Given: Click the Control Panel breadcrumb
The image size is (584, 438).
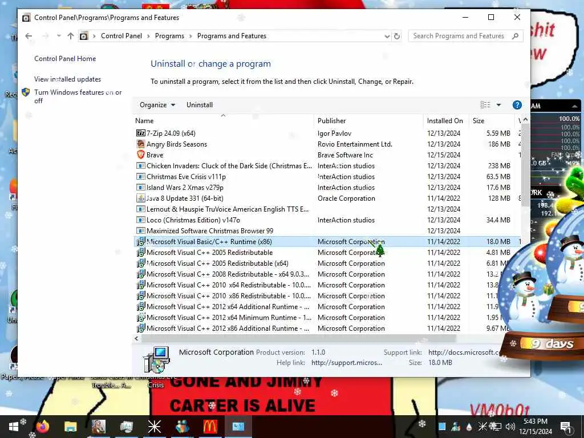Looking at the screenshot, I should click(x=121, y=36).
